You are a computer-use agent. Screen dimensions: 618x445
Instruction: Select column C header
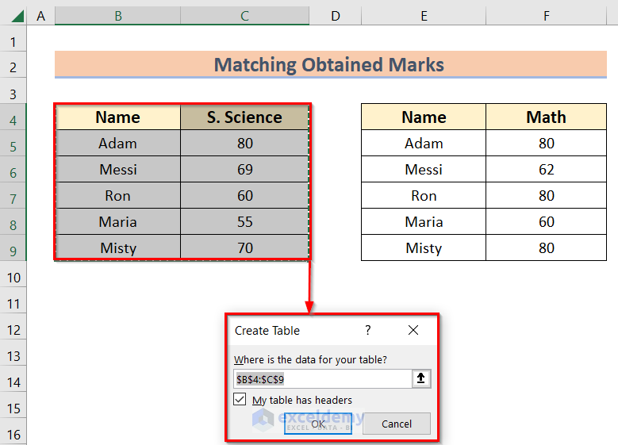point(244,16)
